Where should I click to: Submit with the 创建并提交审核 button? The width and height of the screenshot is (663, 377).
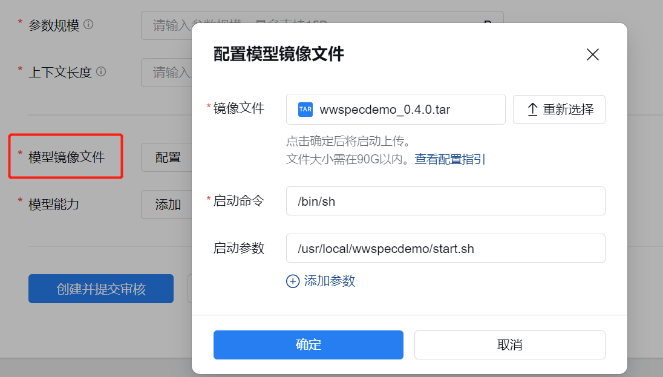click(x=101, y=289)
